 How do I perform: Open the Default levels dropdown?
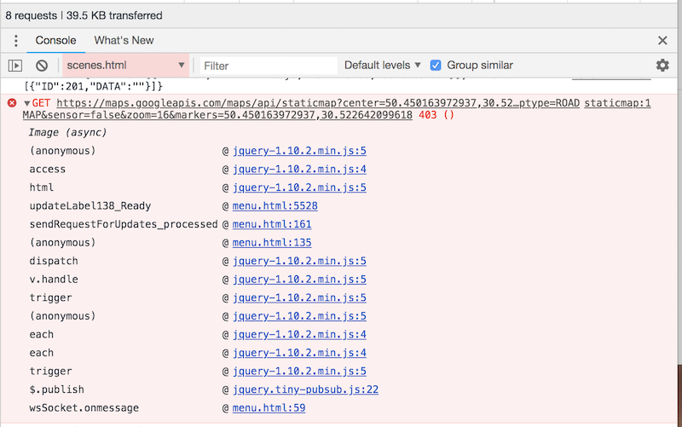coord(383,66)
